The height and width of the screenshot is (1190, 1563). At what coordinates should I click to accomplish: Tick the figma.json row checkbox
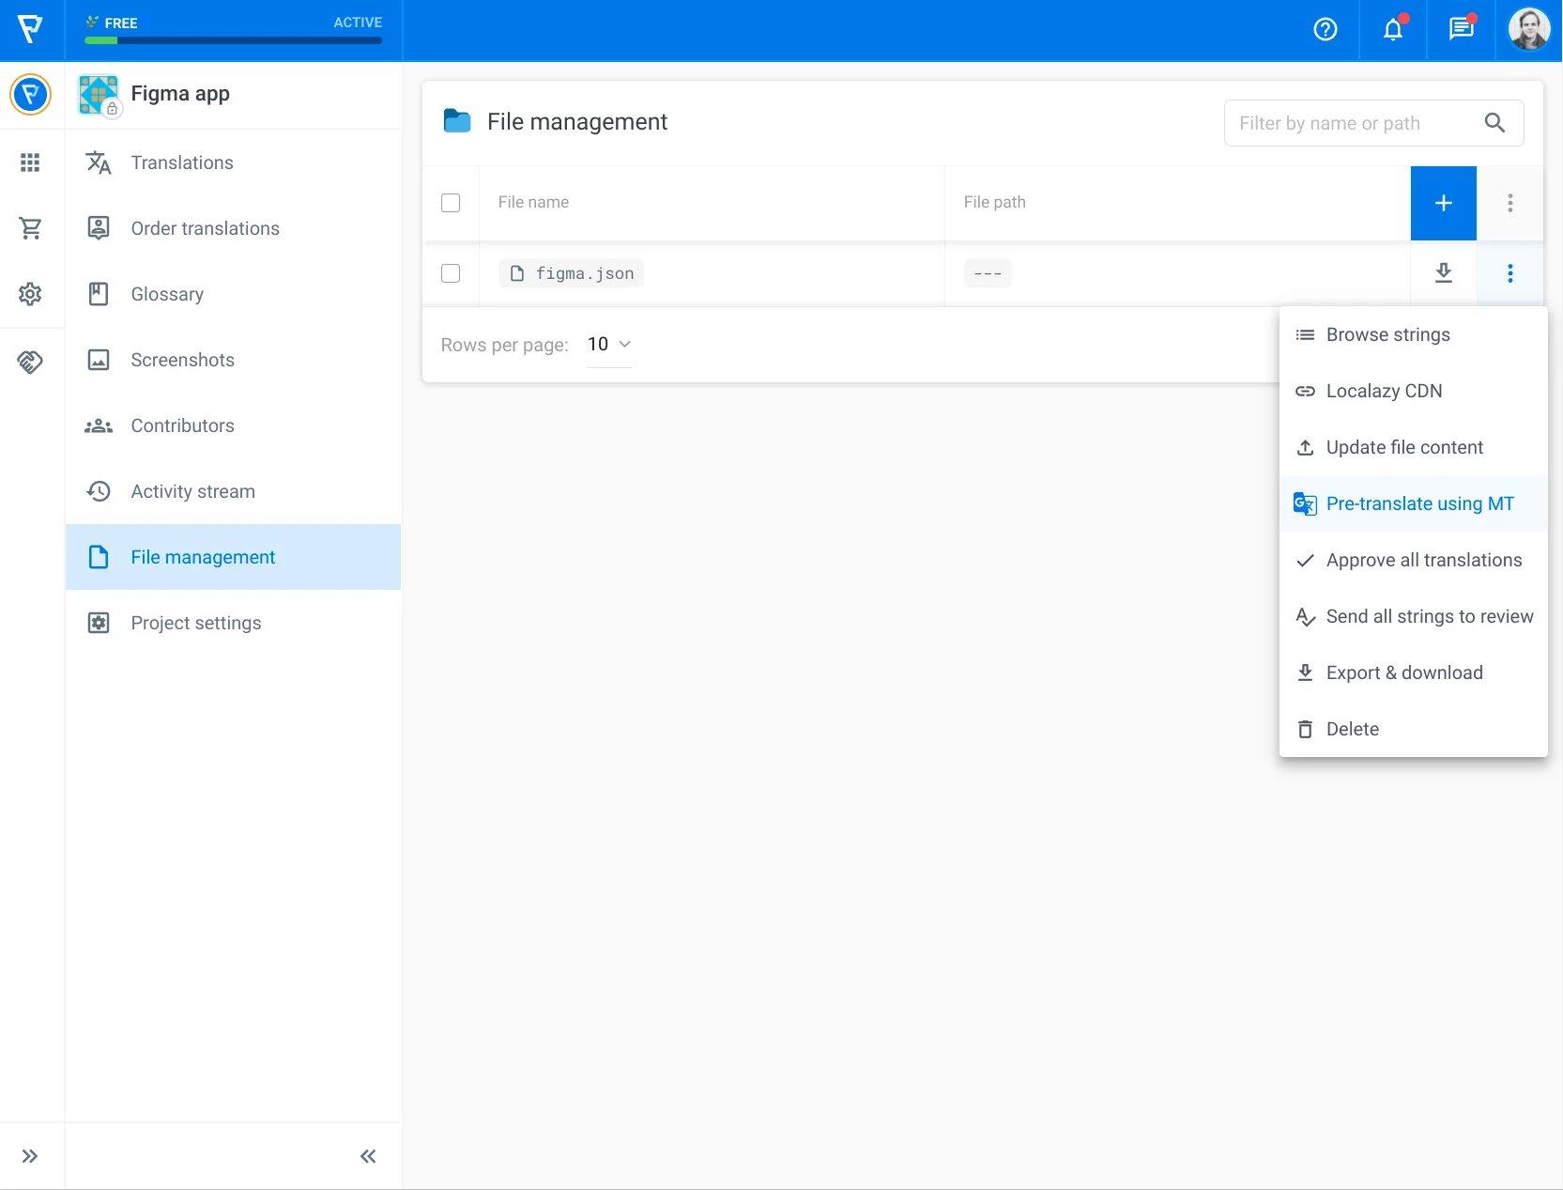tap(451, 273)
